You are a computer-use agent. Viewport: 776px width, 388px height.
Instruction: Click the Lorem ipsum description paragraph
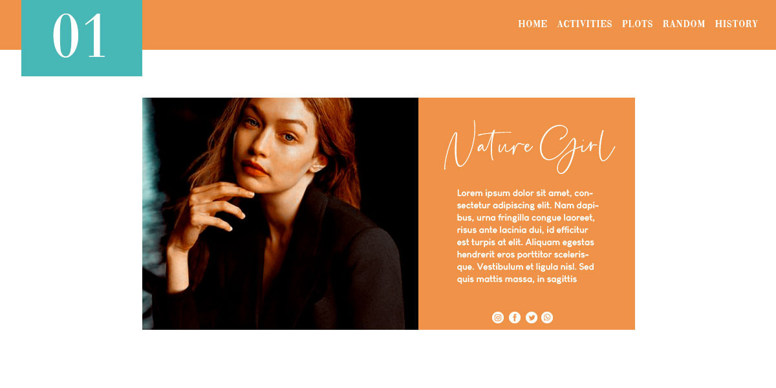527,236
